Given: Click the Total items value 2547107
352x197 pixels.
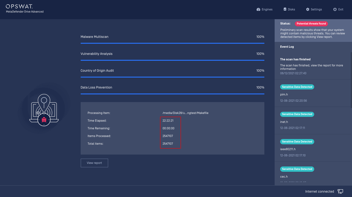Looking at the screenshot, I should [x=168, y=144].
